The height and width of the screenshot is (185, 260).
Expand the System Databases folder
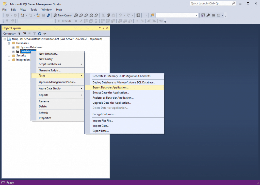[13, 48]
